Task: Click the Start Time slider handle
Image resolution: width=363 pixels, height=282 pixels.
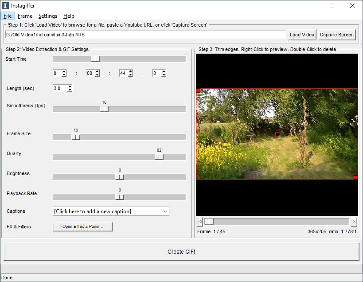Action: point(95,59)
